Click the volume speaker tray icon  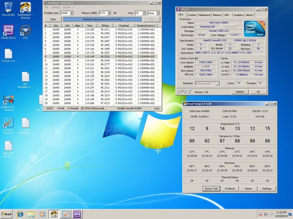(271, 214)
